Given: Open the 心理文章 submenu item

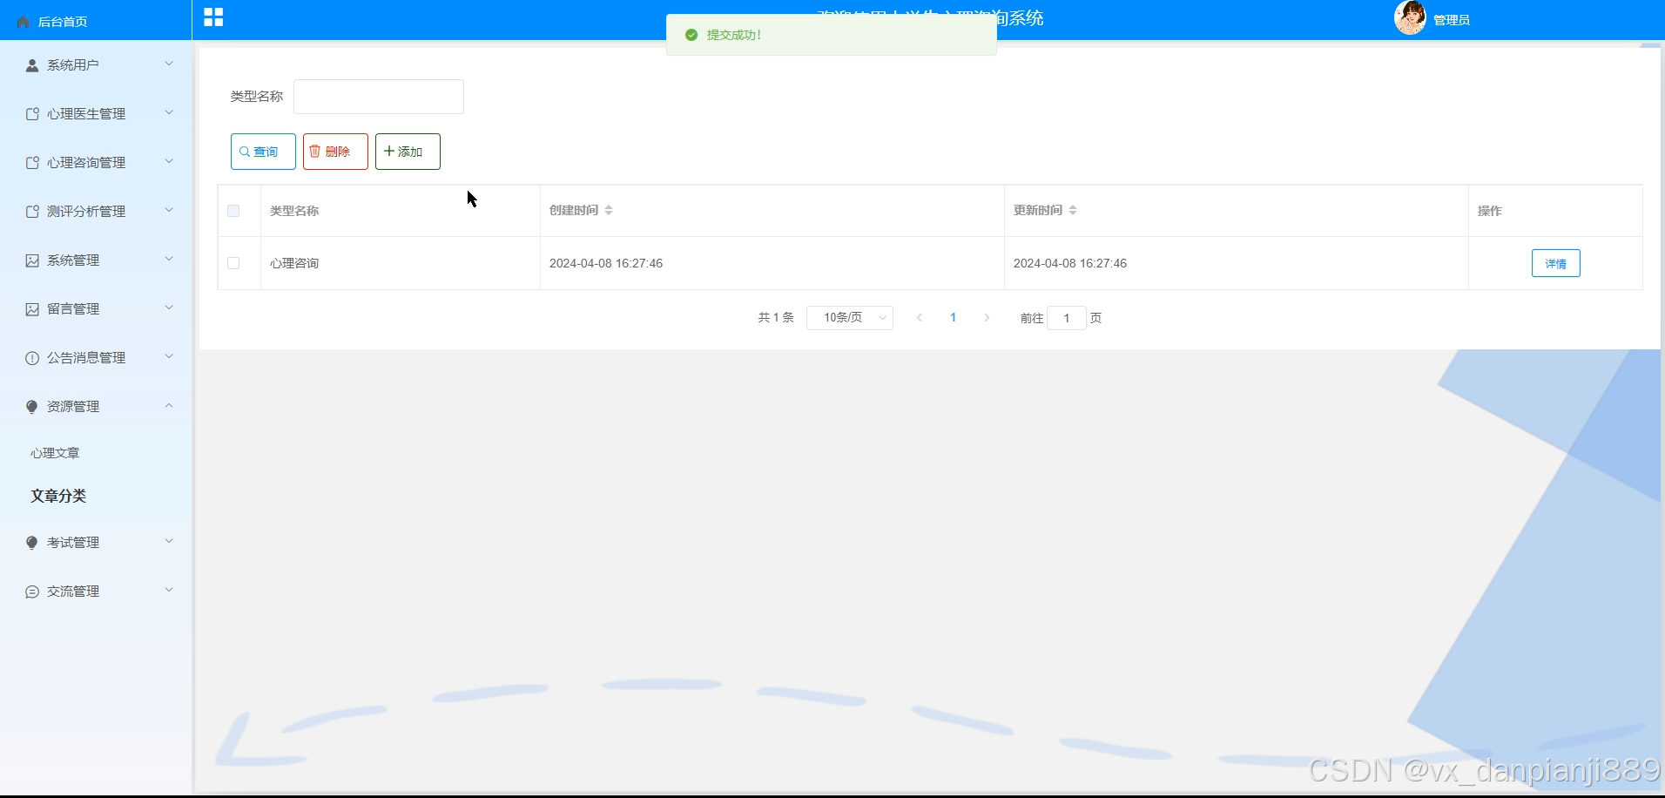Looking at the screenshot, I should click(55, 453).
